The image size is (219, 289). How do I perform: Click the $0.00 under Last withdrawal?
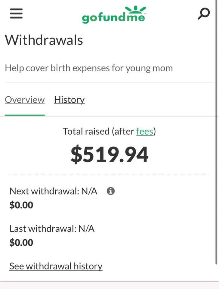[x=21, y=243]
